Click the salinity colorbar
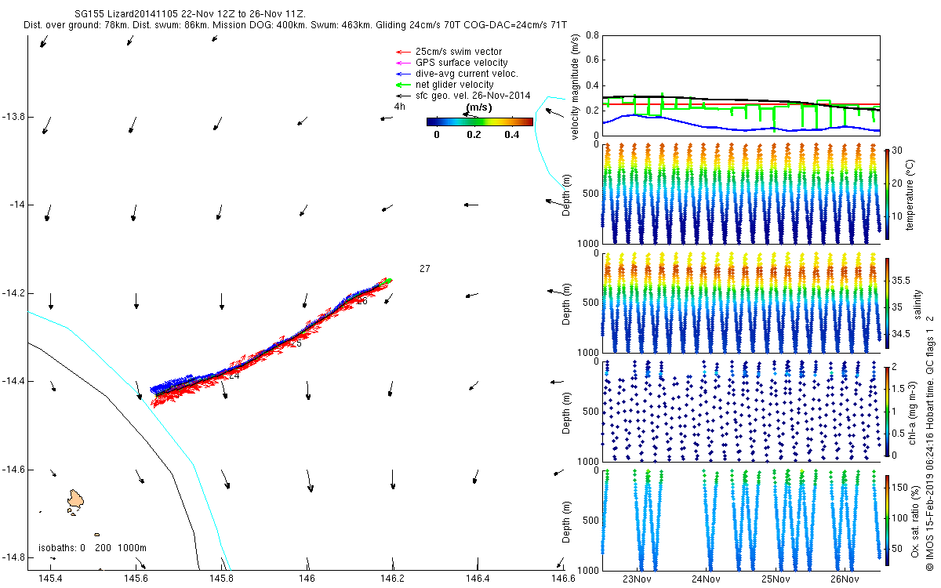This screenshot has height=588, width=941. (x=887, y=303)
